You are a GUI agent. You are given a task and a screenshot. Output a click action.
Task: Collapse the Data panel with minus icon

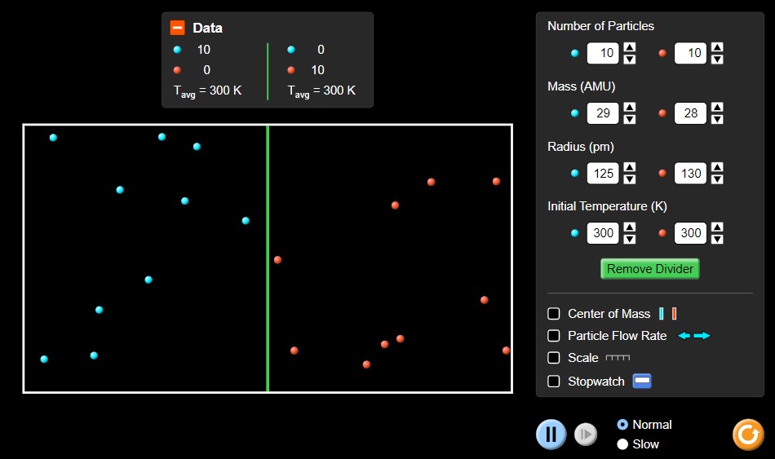(178, 28)
